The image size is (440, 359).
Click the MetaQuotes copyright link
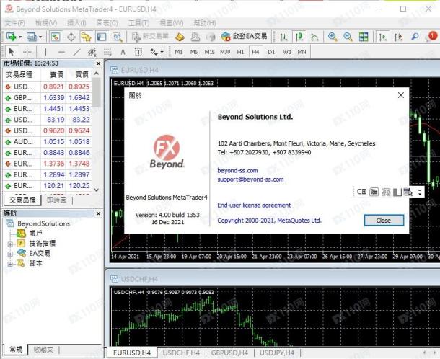click(x=269, y=221)
